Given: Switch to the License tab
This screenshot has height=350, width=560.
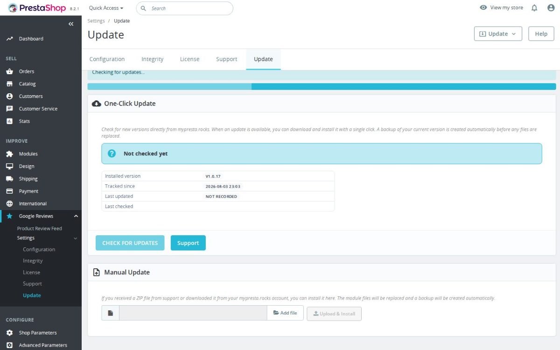Looking at the screenshot, I should [x=189, y=59].
